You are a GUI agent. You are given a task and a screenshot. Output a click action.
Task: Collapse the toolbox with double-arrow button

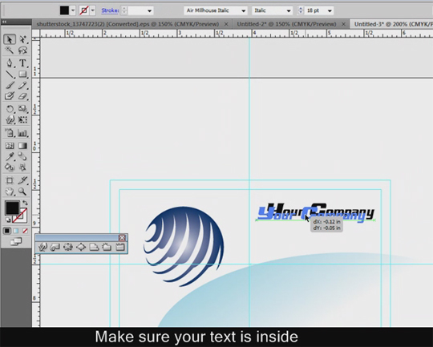4,22
